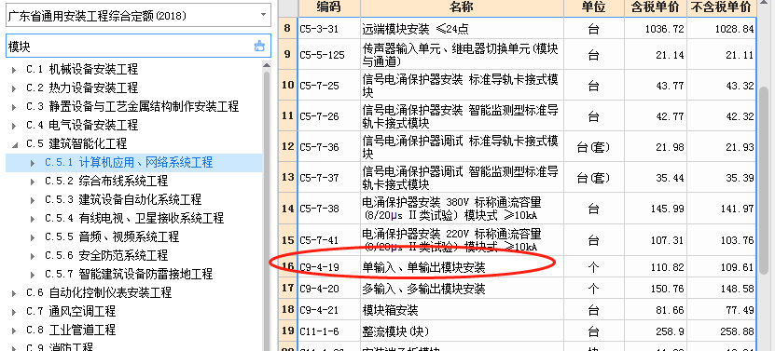Collapse C.5 建筑智能化工程 node
775x351 pixels.
click(14, 144)
